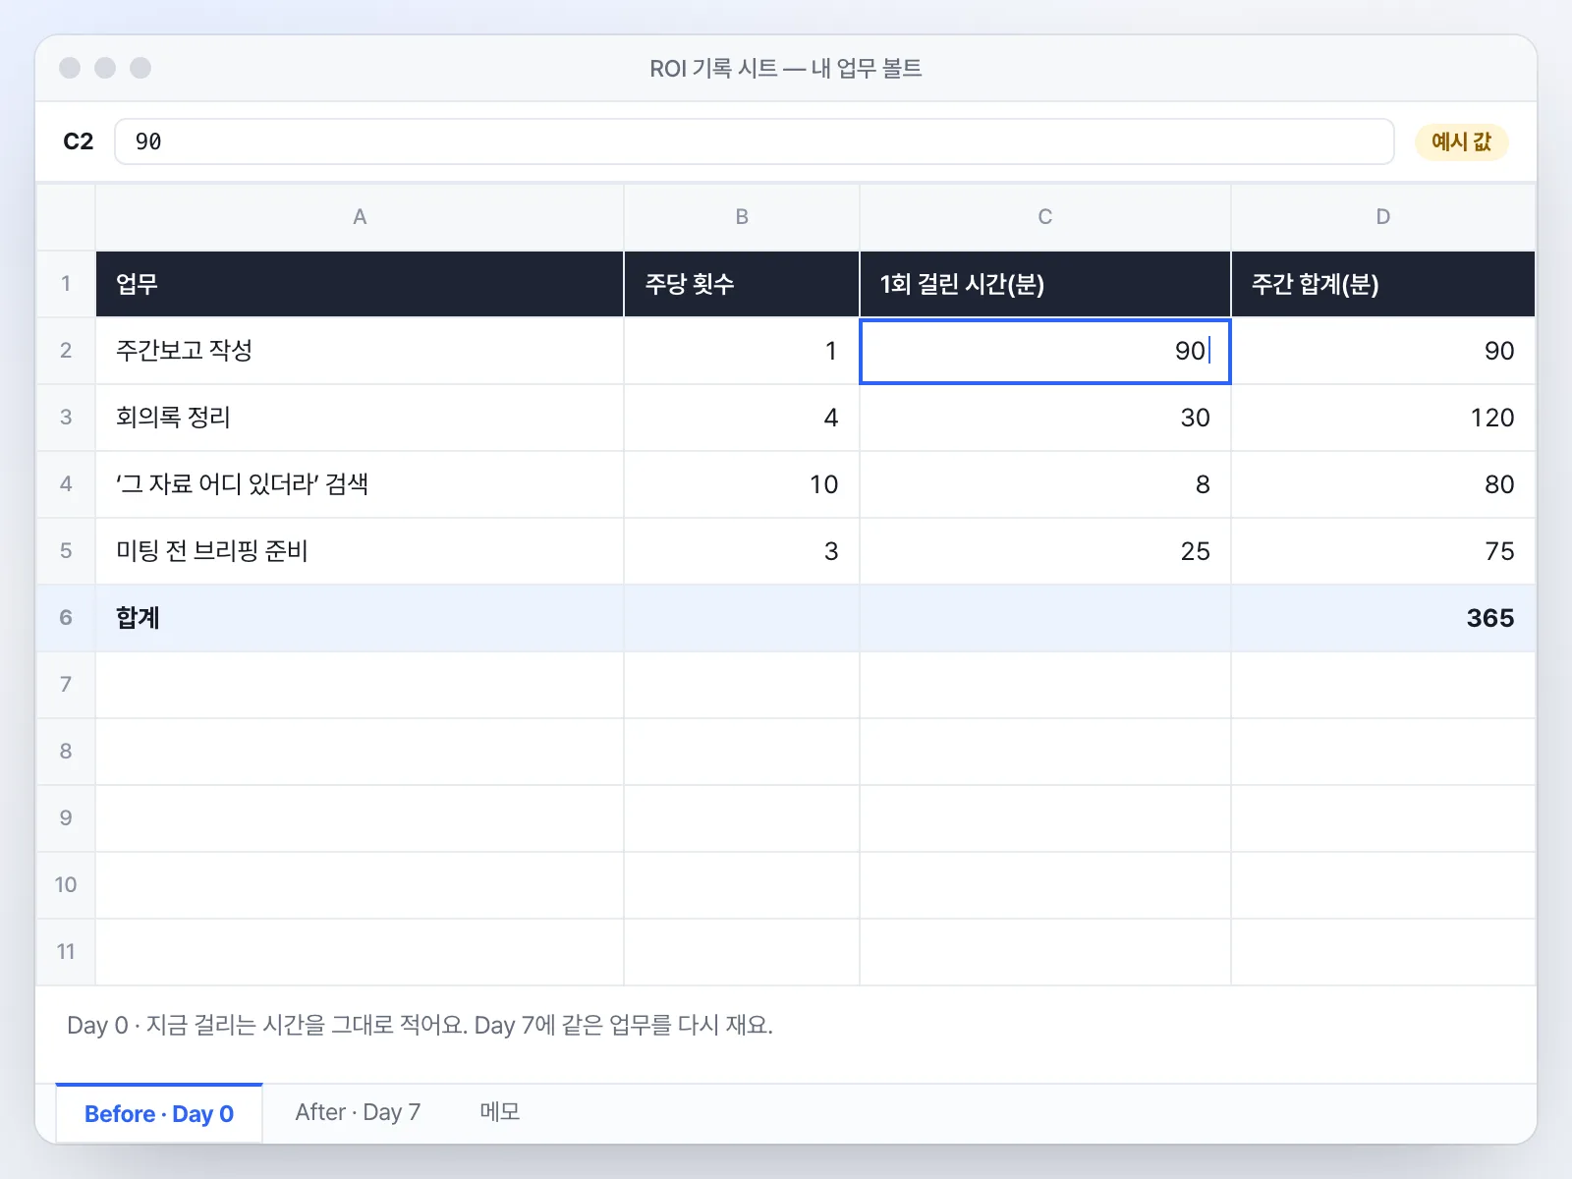Select column B header

[742, 217]
